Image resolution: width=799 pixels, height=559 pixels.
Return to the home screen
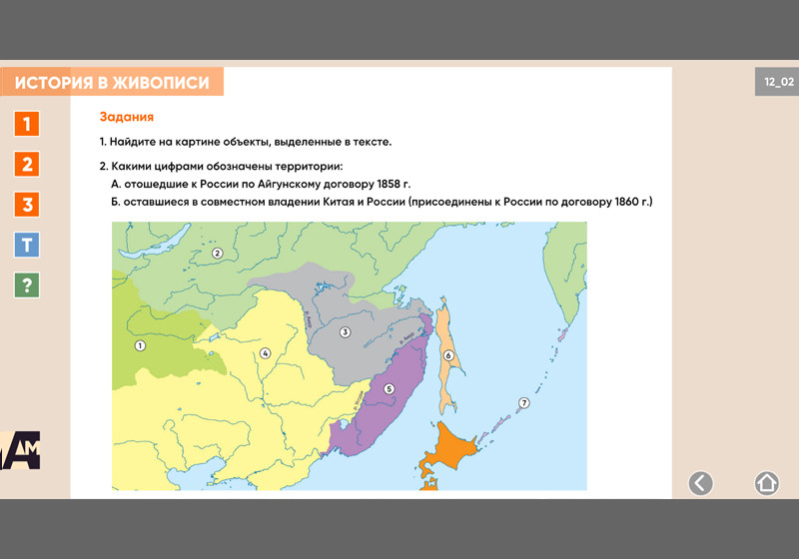point(766,483)
